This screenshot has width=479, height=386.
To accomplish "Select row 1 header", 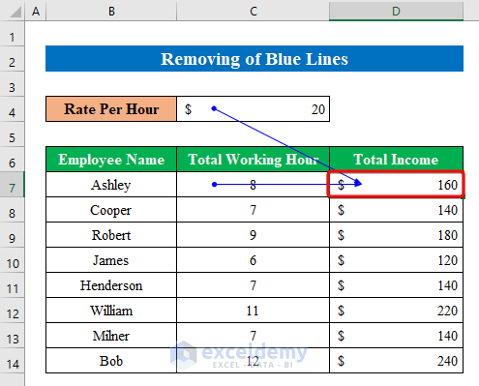I will click(12, 34).
